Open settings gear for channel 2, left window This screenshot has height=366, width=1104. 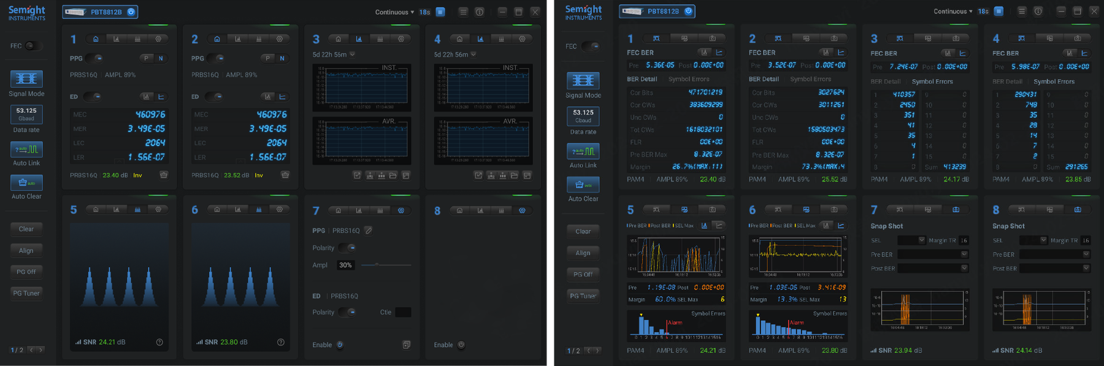(x=280, y=39)
